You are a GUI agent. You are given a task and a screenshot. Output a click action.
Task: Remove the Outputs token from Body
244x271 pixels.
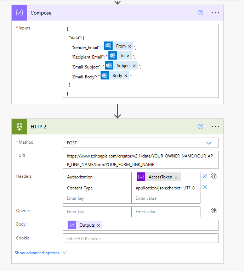click(x=98, y=225)
